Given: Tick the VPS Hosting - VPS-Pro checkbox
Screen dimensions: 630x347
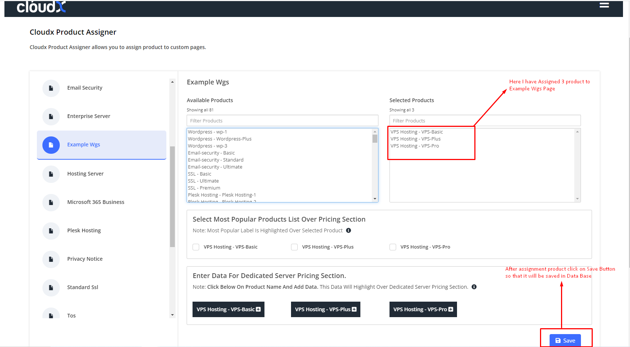Looking at the screenshot, I should tap(393, 247).
